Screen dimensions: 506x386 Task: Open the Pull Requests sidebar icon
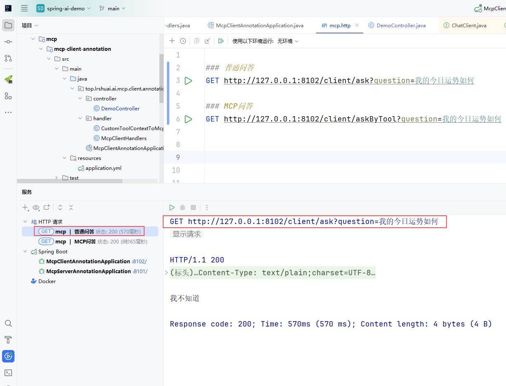point(8,58)
